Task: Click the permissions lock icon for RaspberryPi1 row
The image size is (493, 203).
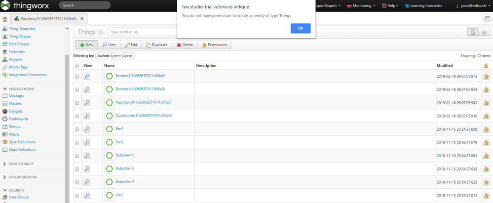Action: [x=486, y=103]
